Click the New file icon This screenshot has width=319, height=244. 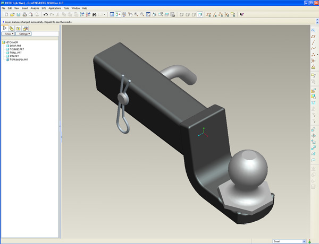pyautogui.click(x=5, y=14)
